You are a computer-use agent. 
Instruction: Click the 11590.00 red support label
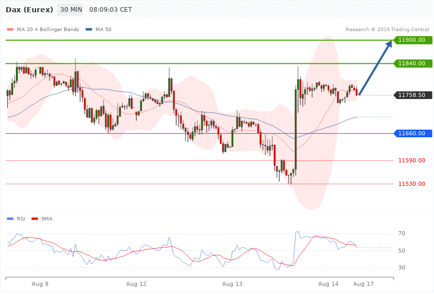[x=412, y=160]
